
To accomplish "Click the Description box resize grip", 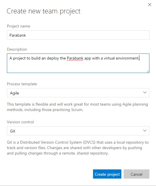I will (x=148, y=71).
